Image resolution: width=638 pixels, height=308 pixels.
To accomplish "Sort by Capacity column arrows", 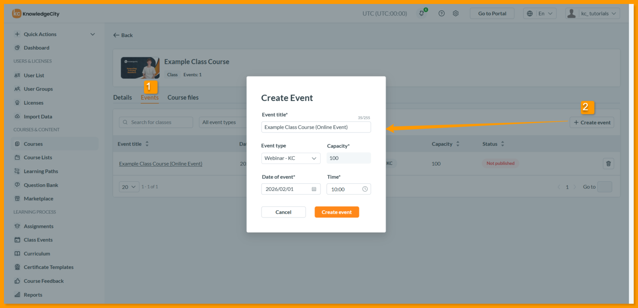I will [x=458, y=144].
